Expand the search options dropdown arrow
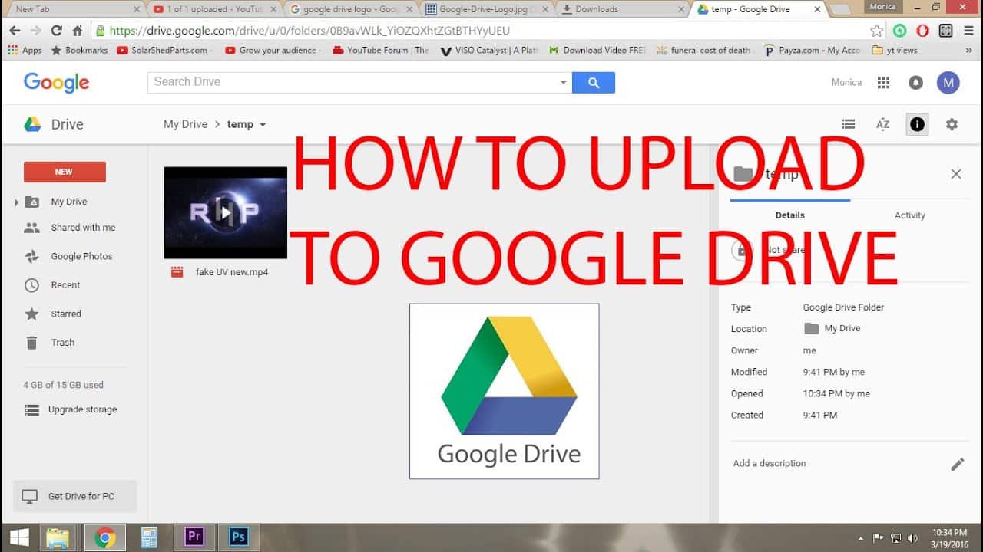The height and width of the screenshot is (552, 983). [563, 82]
